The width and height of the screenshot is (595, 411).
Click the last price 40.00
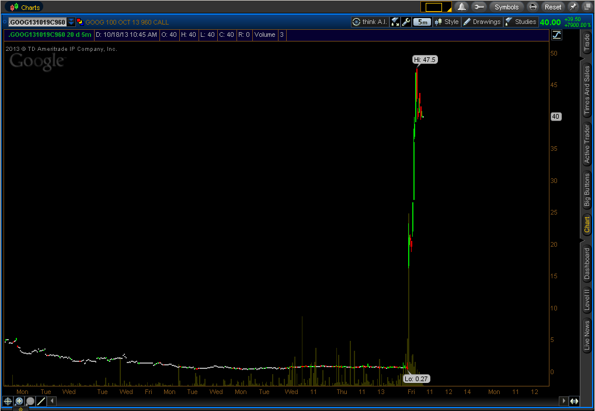tap(550, 22)
